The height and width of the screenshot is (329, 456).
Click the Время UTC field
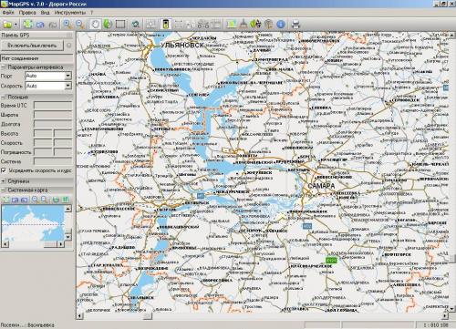[x=53, y=106]
